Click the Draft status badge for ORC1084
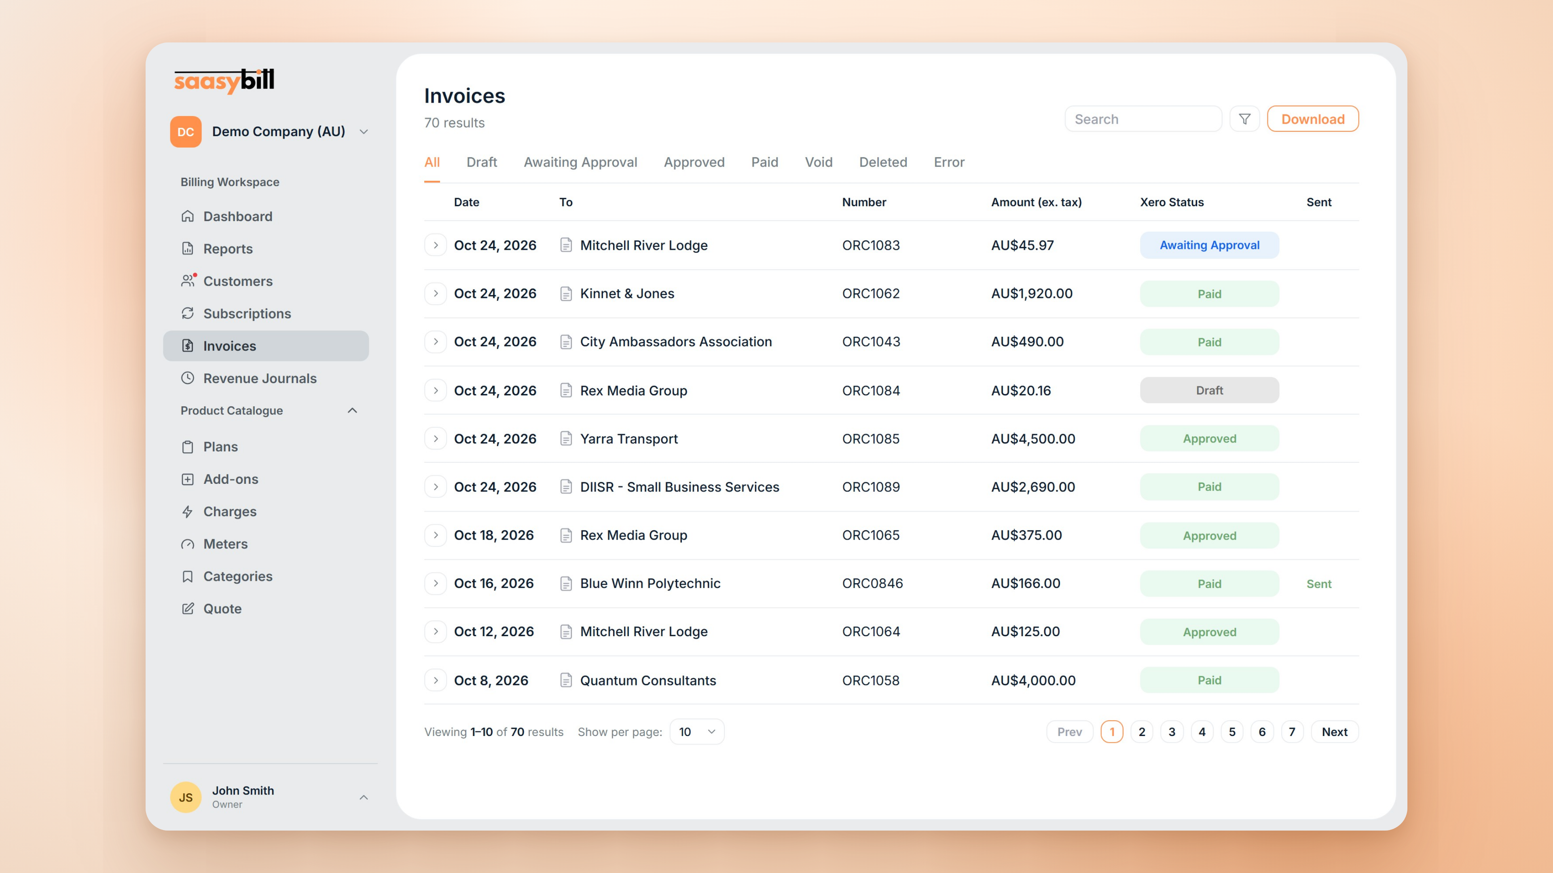Image resolution: width=1553 pixels, height=873 pixels. (1209, 390)
